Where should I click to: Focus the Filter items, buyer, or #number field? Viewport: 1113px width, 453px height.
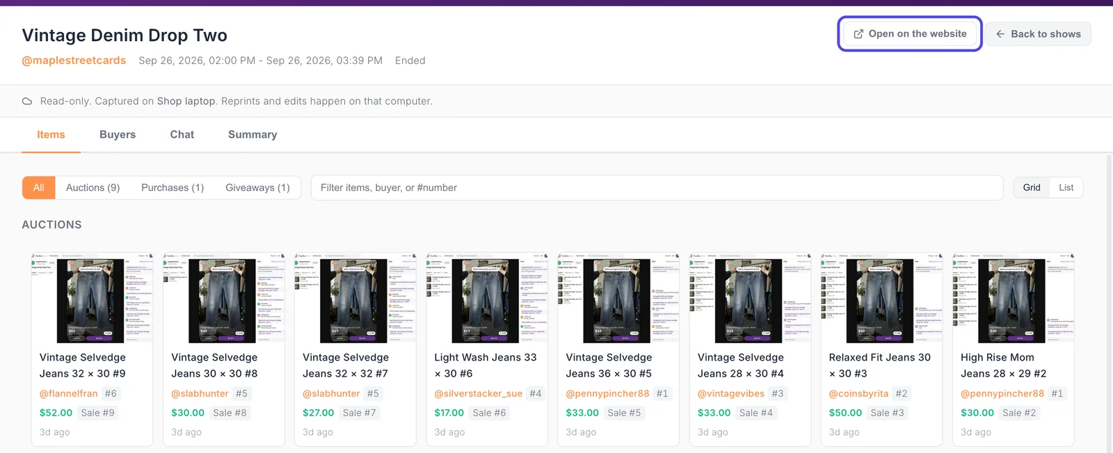[x=657, y=188]
